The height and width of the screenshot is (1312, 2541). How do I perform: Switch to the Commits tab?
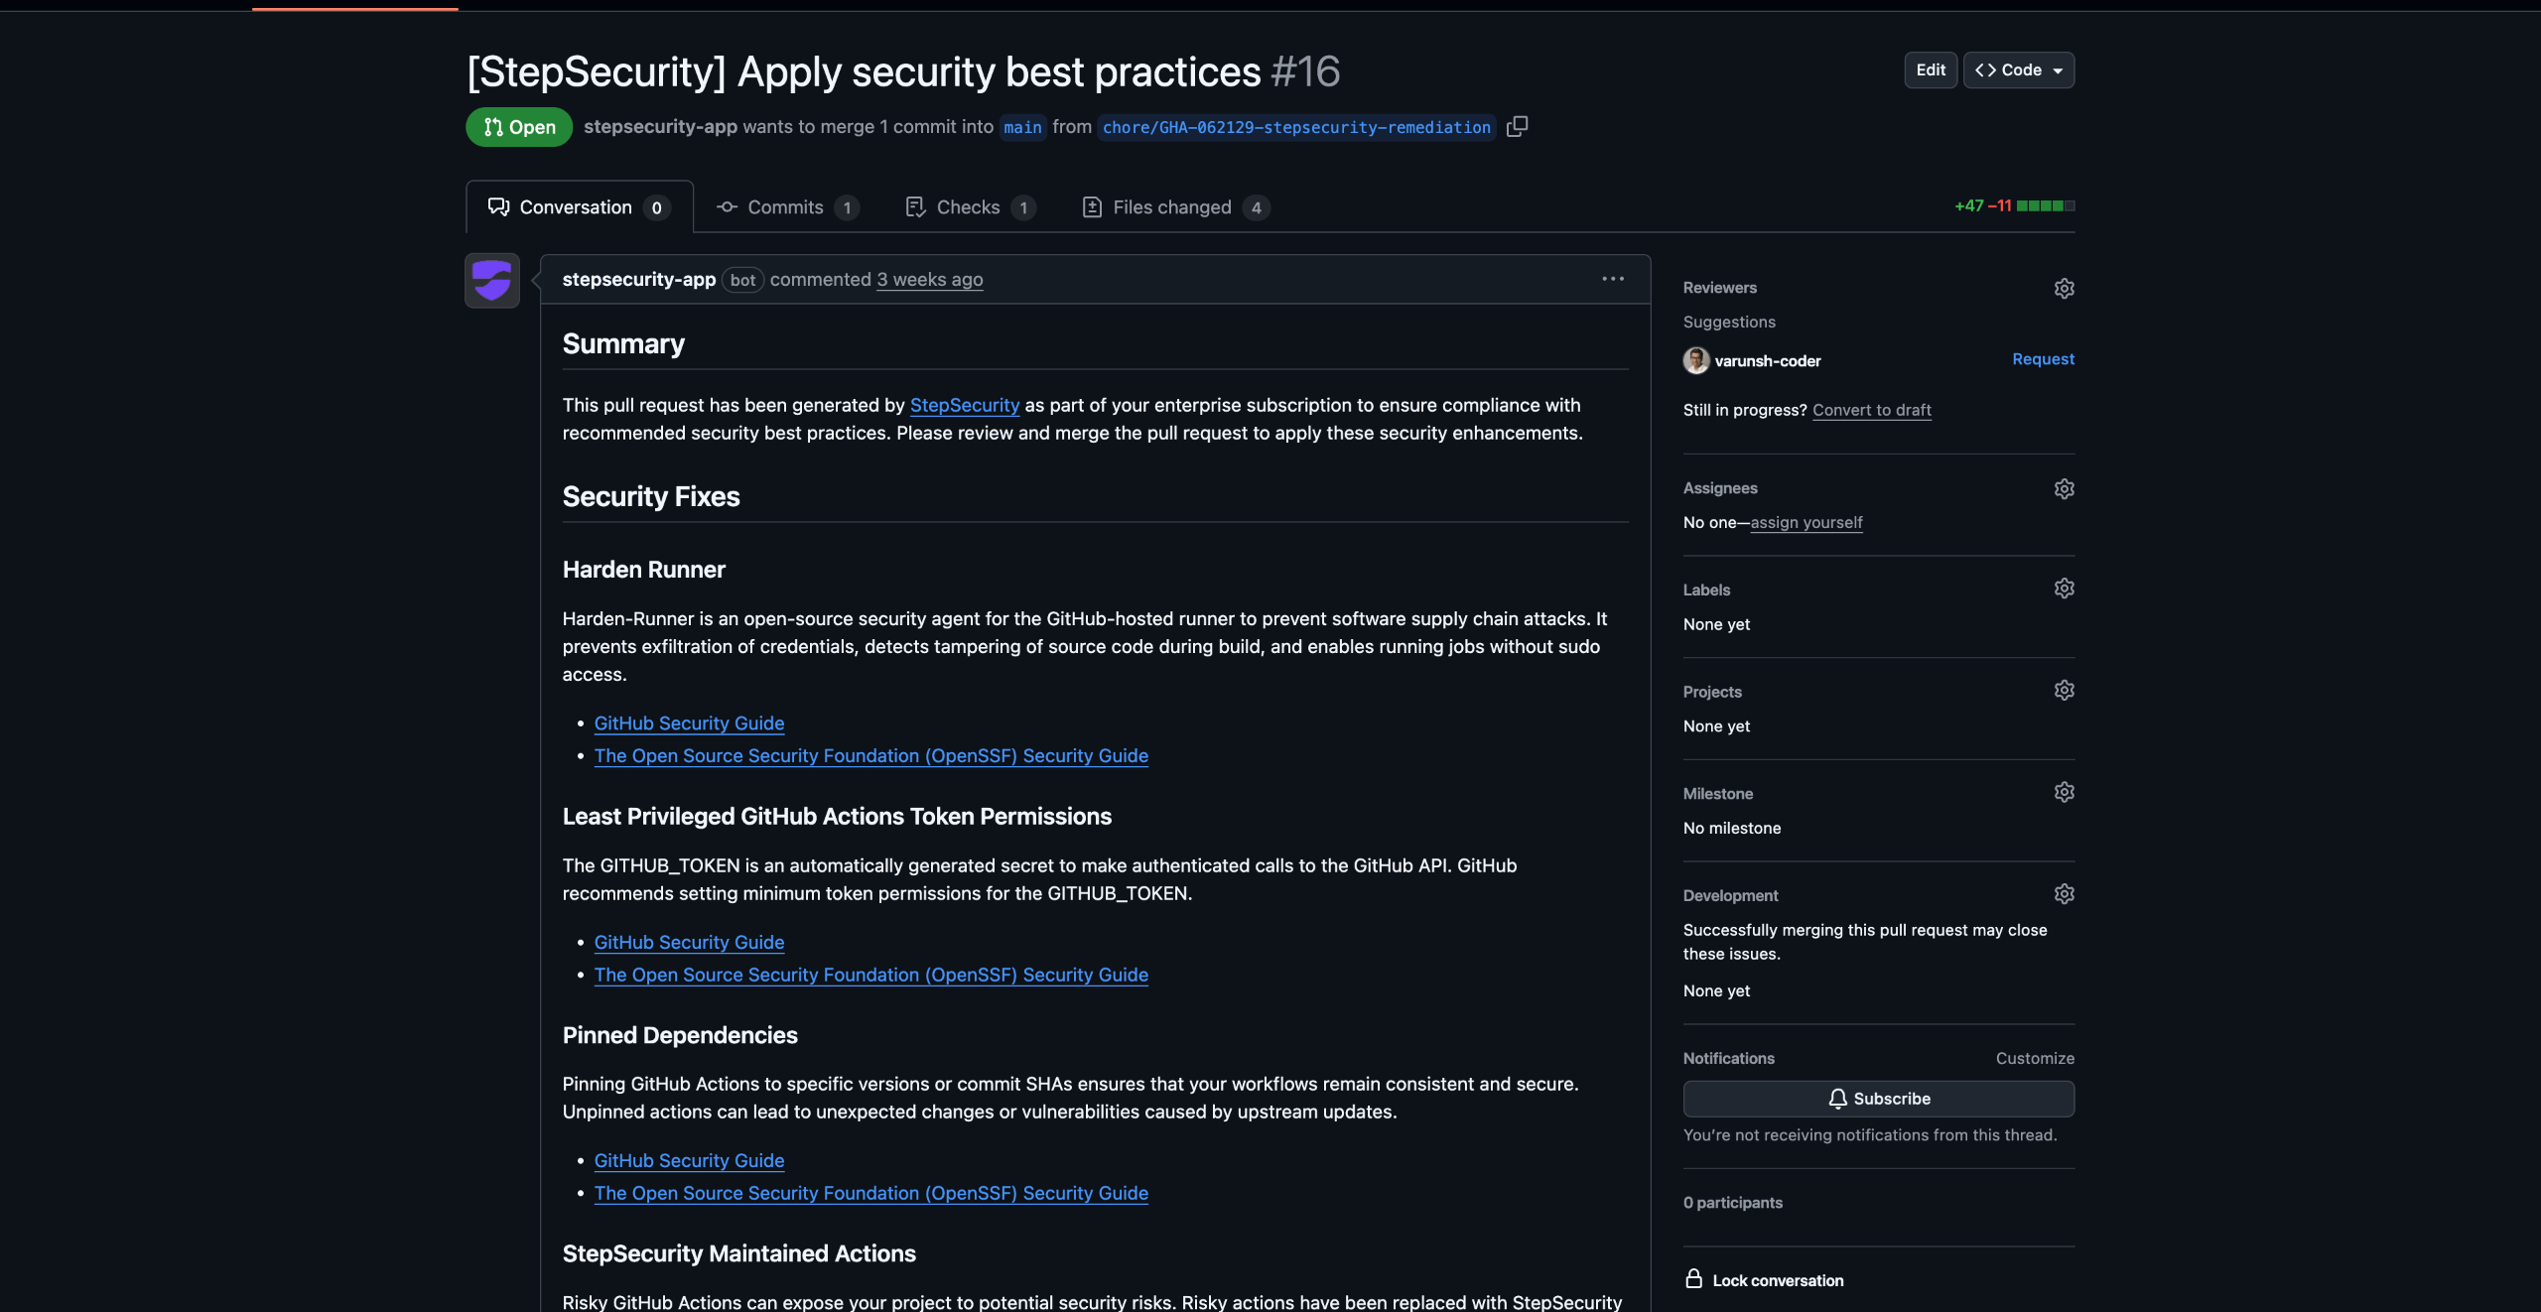(786, 206)
